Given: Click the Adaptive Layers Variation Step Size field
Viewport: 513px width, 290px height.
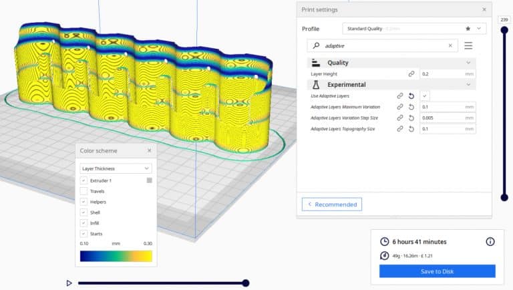Looking at the screenshot, I should 448,118.
